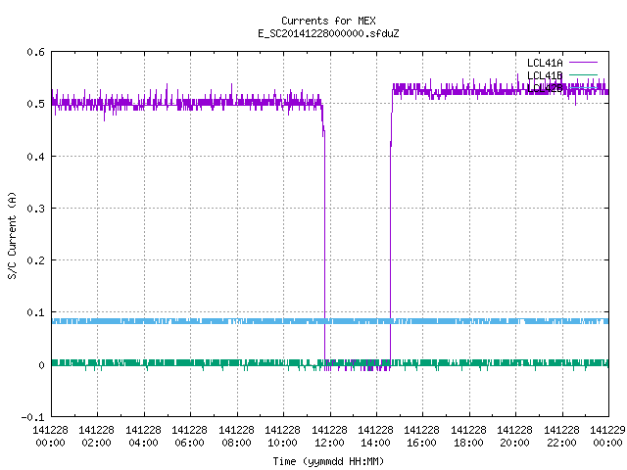Click the 20:00 x-axis time label
627x470 pixels.
pyautogui.click(x=514, y=443)
